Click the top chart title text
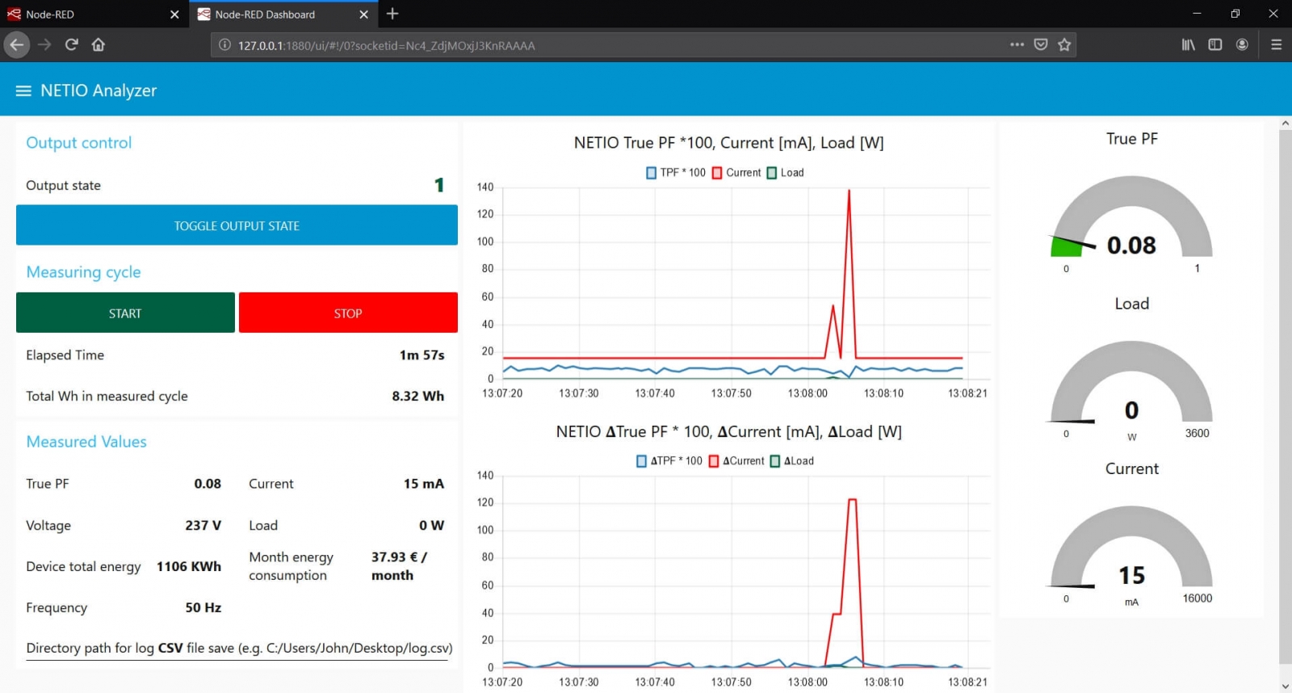The width and height of the screenshot is (1292, 693). (728, 143)
